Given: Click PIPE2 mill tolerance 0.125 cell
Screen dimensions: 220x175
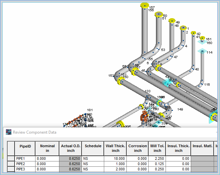Looking at the screenshot, I should point(157,164).
